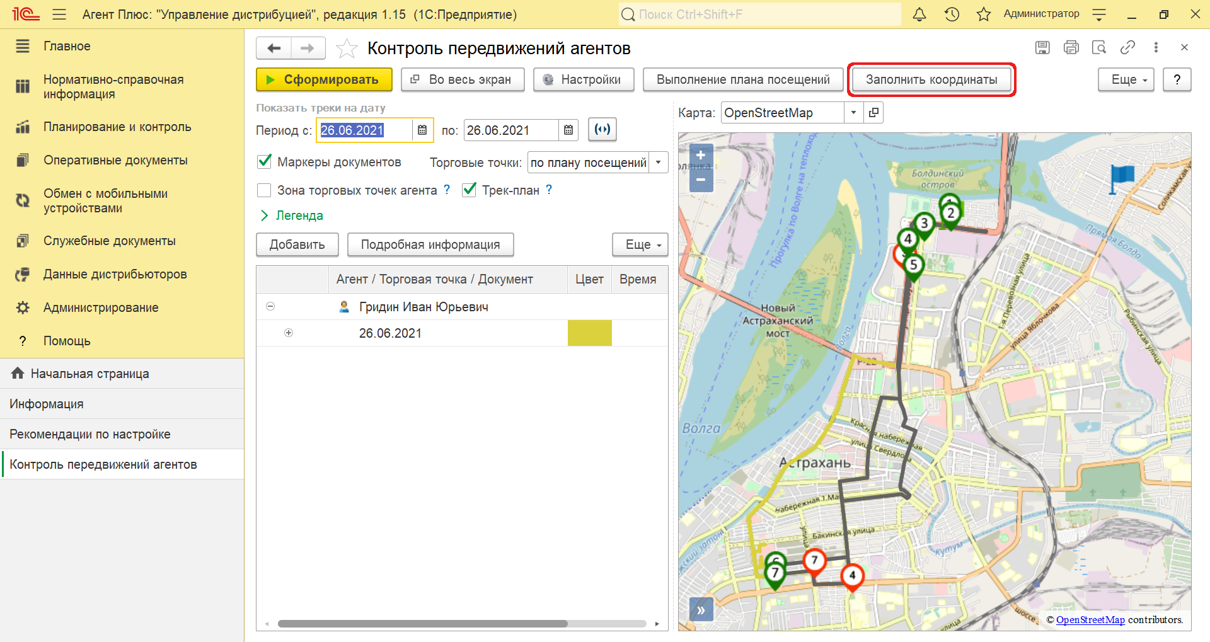This screenshot has height=642, width=1210.
Task: Save report with diskette icon
Action: [1042, 47]
